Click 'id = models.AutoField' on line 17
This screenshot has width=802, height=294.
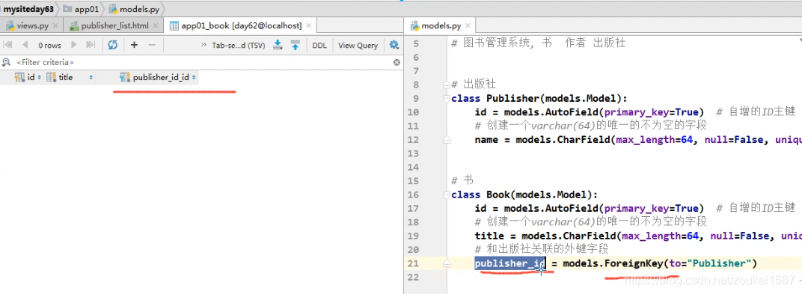[x=536, y=208]
